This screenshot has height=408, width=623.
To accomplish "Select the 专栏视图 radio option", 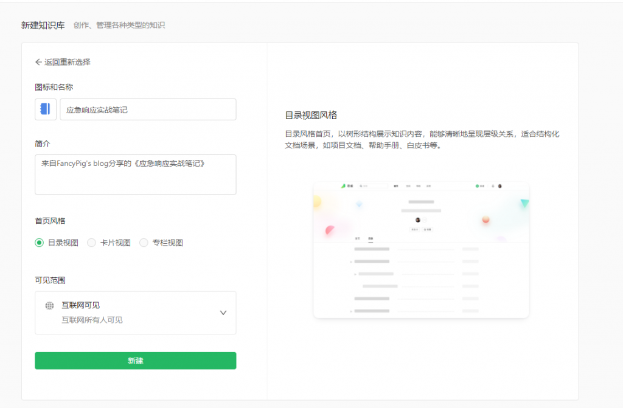I will pos(144,243).
